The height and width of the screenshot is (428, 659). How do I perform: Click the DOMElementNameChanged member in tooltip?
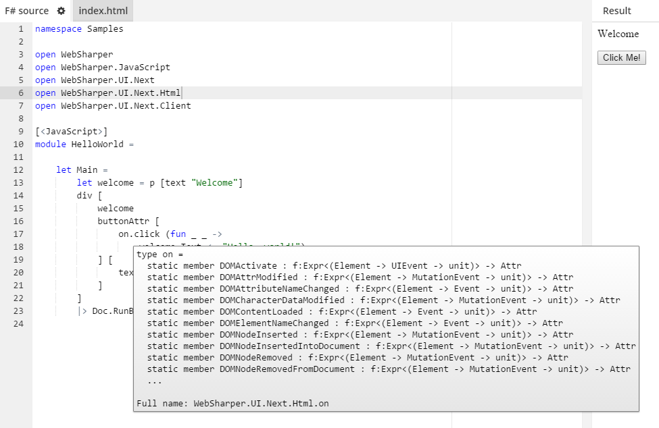tap(355, 323)
